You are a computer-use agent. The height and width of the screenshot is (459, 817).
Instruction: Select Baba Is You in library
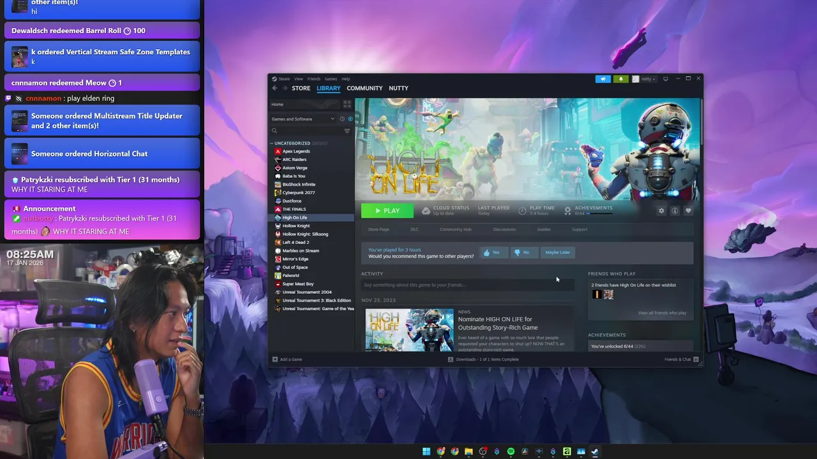(x=294, y=176)
